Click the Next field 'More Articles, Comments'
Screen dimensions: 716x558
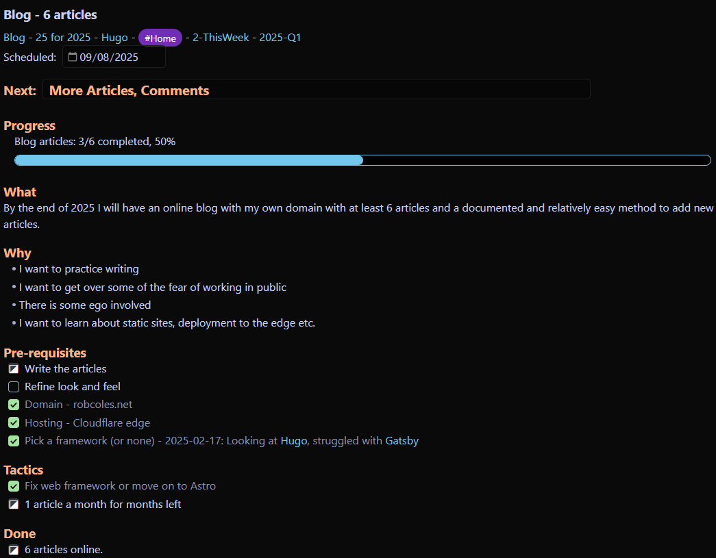[316, 90]
